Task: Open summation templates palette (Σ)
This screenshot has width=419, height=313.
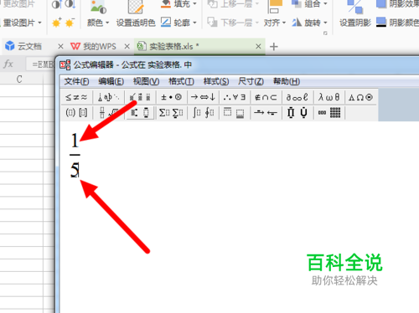Action: point(171,113)
